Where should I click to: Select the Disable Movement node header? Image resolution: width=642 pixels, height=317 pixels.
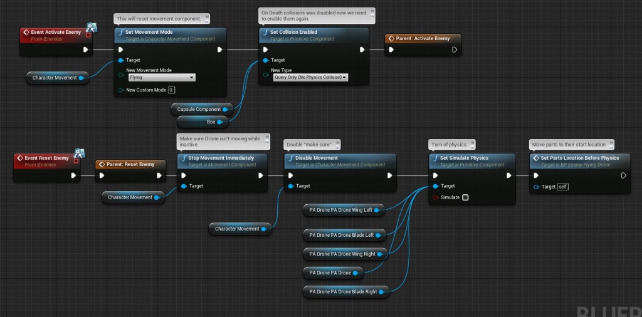coord(340,161)
